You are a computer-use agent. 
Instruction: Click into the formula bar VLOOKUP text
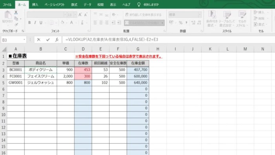(x=112, y=40)
